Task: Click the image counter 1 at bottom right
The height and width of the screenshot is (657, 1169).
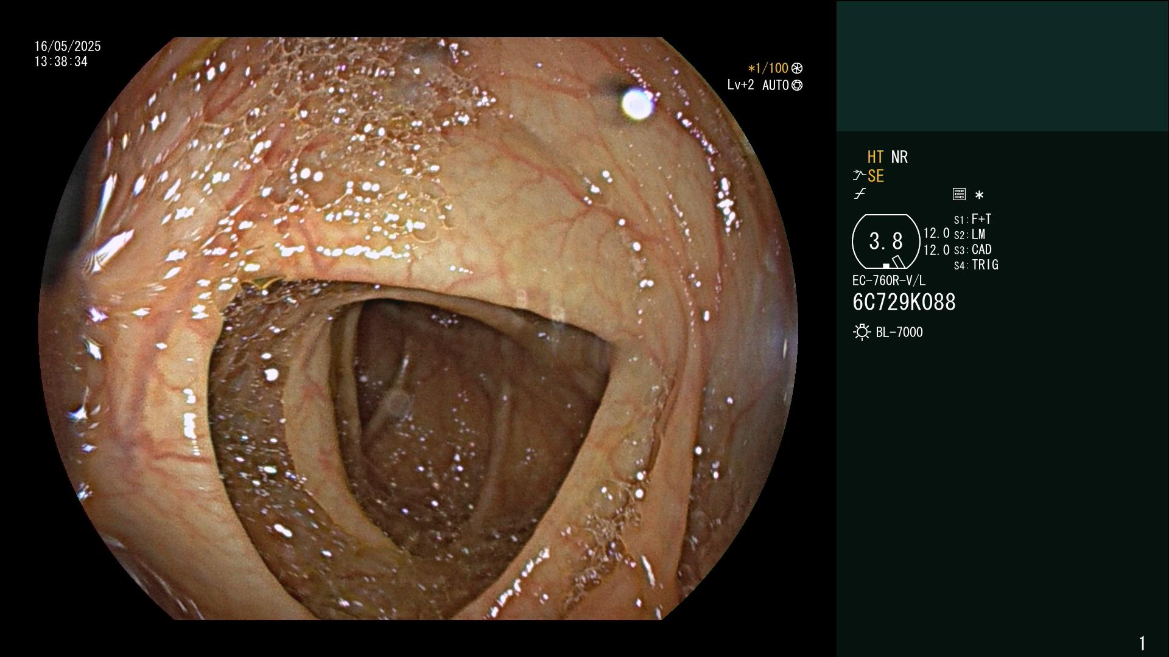Action: tap(1142, 643)
